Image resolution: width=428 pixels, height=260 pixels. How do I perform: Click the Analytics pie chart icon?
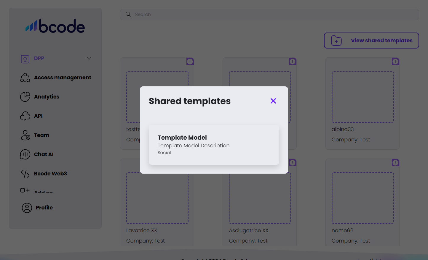pos(25,97)
